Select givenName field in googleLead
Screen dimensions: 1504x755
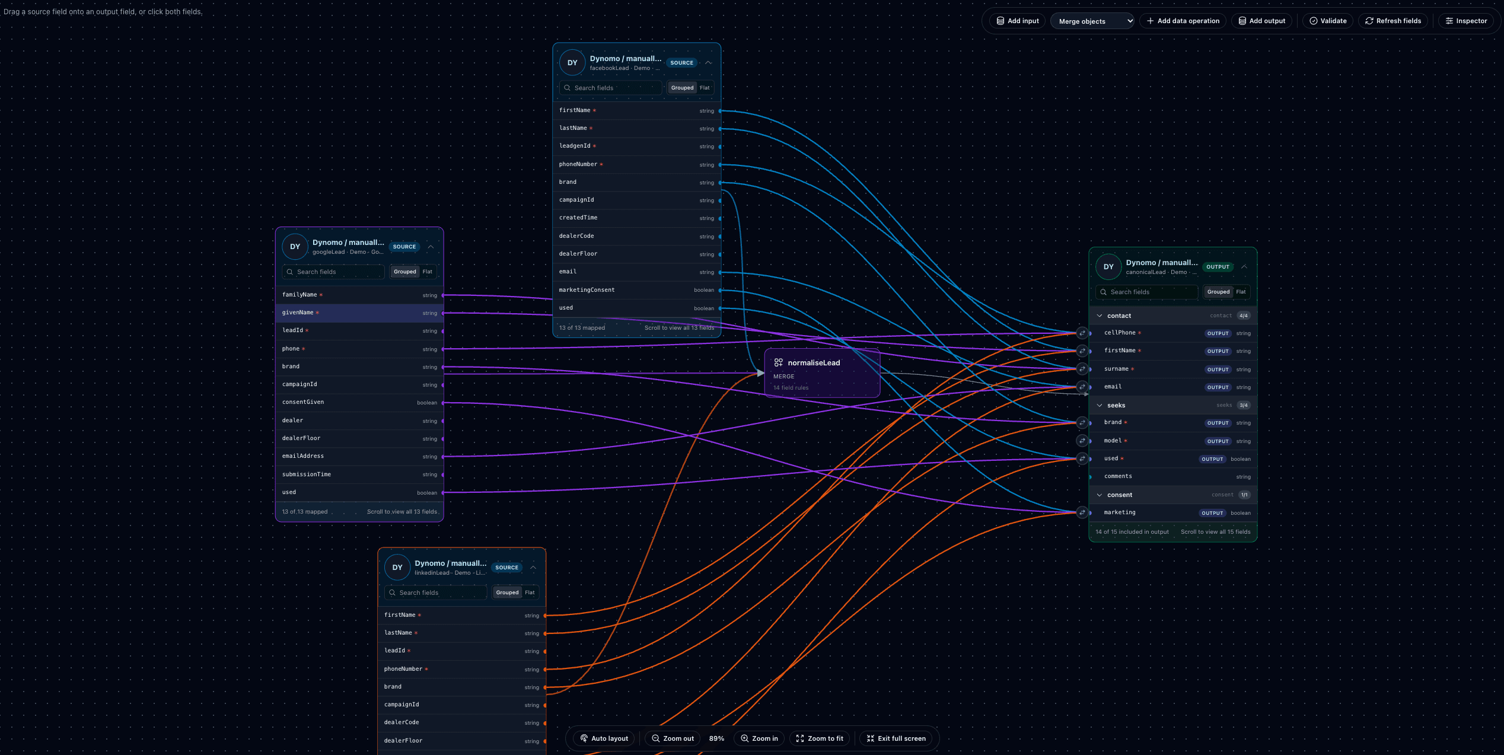point(359,313)
